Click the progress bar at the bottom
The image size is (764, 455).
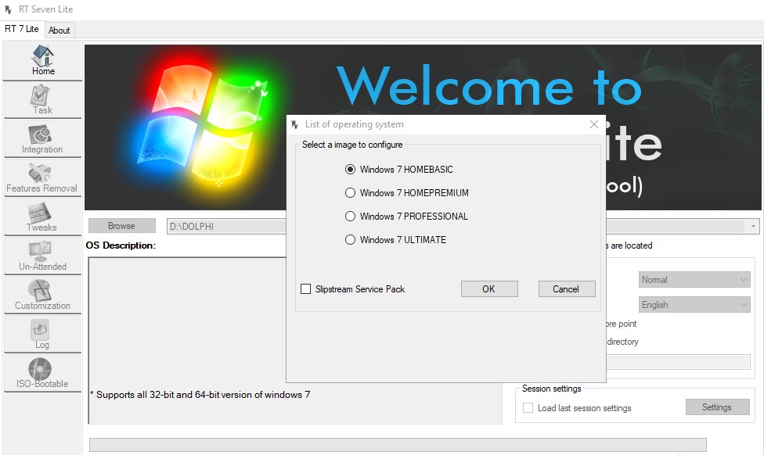(398, 445)
